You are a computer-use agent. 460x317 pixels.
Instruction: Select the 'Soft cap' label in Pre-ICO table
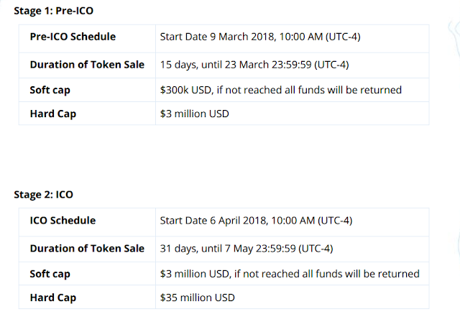(x=50, y=90)
